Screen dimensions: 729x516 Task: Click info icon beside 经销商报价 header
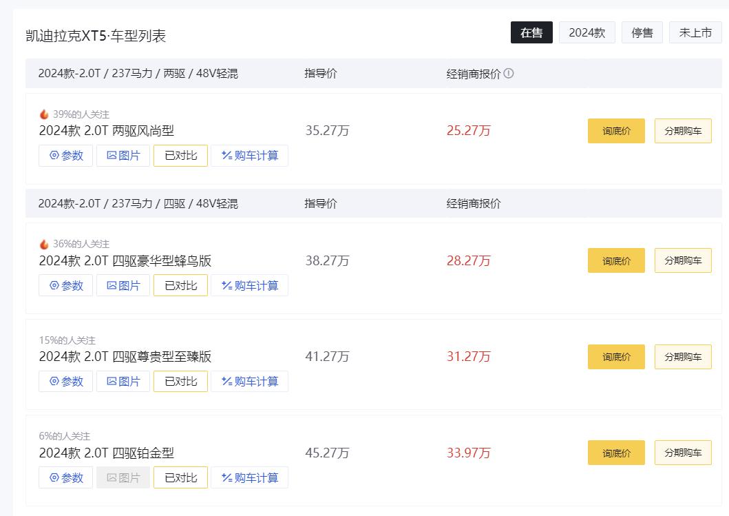click(509, 74)
